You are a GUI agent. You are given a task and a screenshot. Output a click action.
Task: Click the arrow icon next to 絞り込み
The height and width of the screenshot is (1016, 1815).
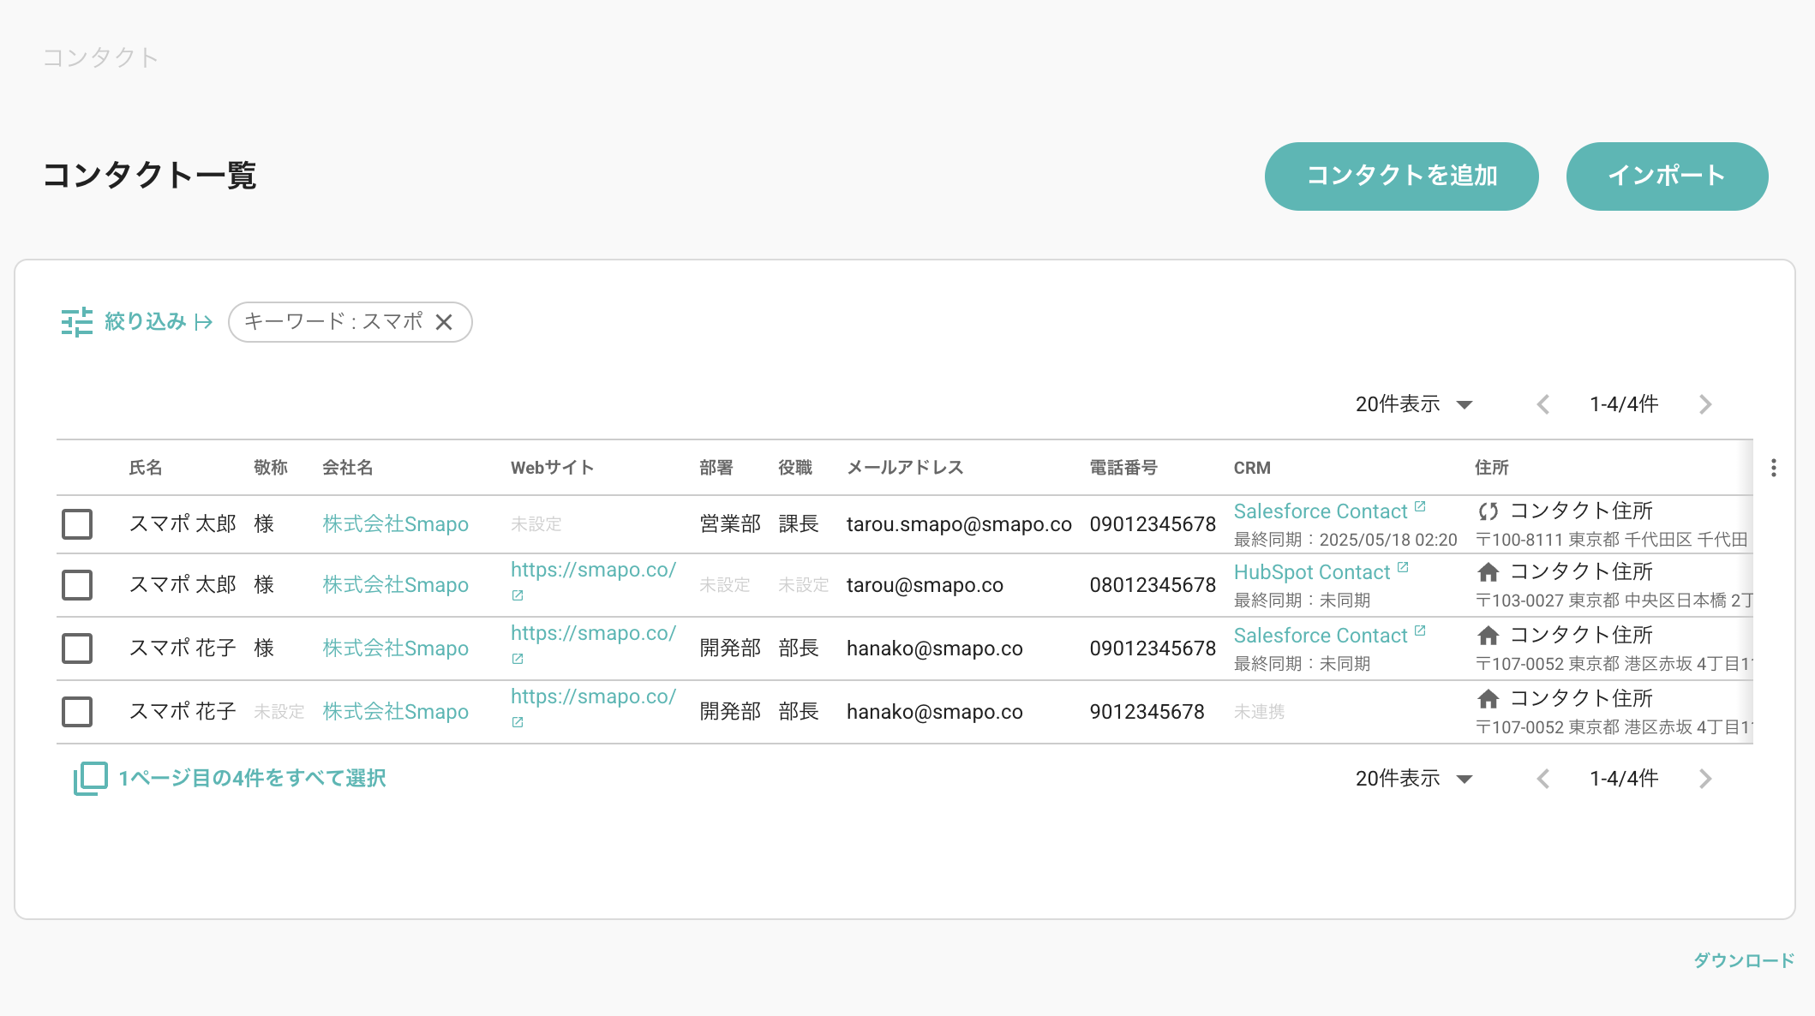(x=203, y=322)
